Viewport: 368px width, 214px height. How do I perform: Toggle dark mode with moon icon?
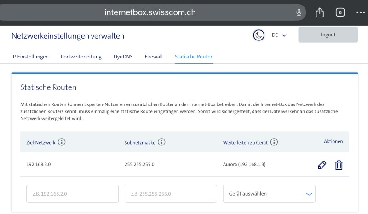coord(259,35)
